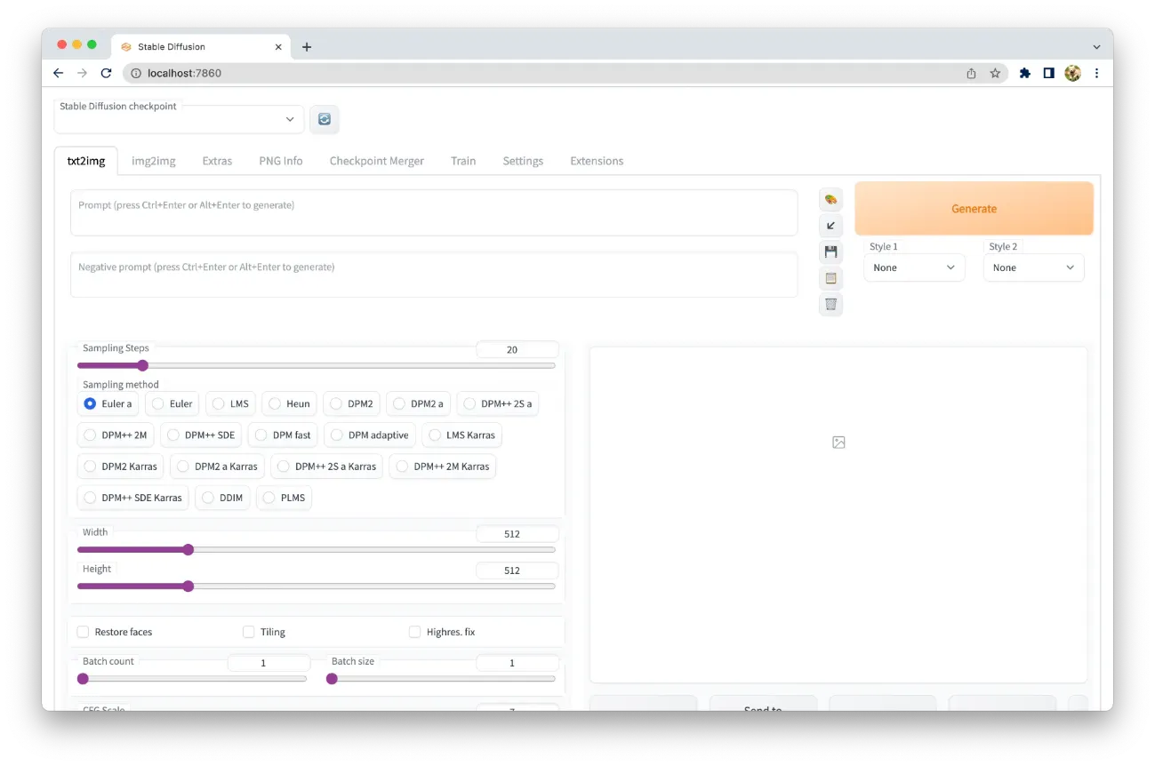Screen dimensions: 1155x766
Task: Open the Stable Diffusion checkpoint dropdown
Action: [x=179, y=119]
